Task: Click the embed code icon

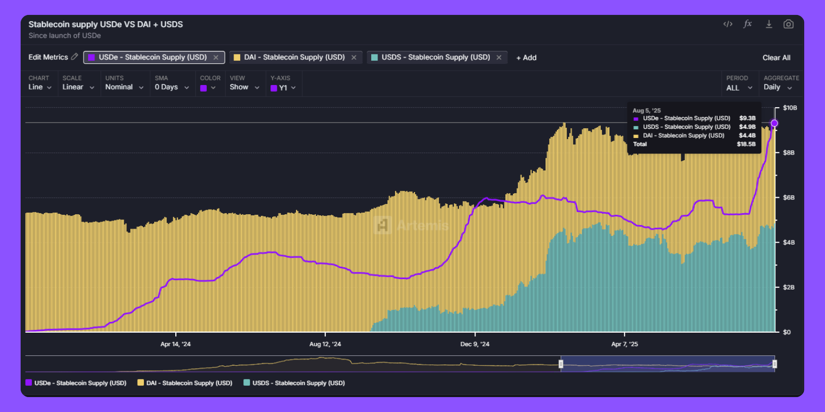Action: 728,24
